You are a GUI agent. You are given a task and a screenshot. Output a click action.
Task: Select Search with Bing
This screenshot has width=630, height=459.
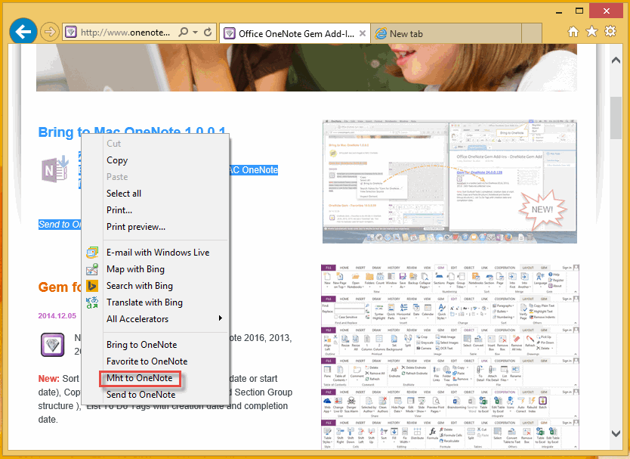coord(155,286)
